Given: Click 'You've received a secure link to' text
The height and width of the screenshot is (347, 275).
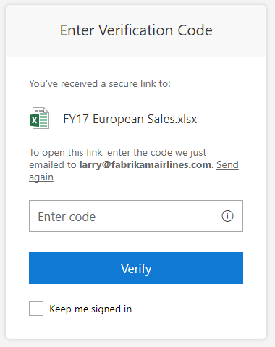Looking at the screenshot, I should [x=100, y=83].
